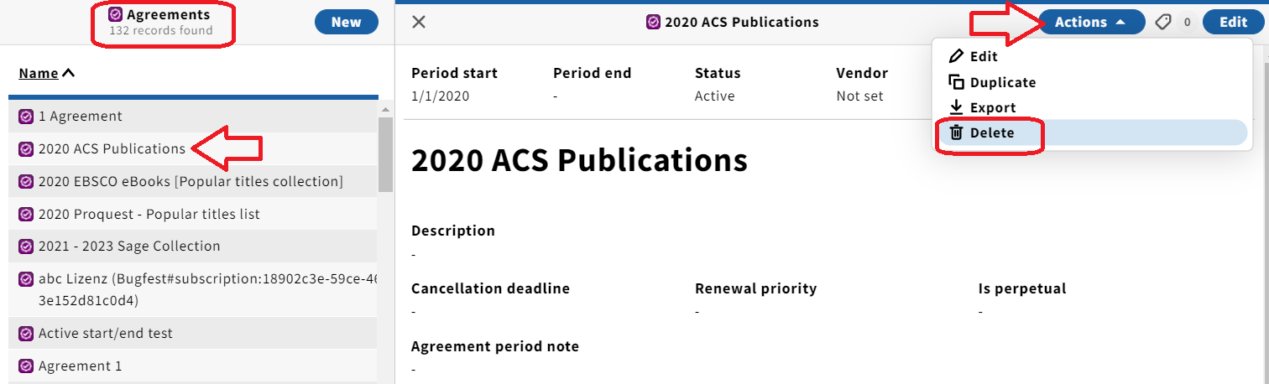Click the tags icon beside Actions
1269x384 pixels.
(x=1162, y=23)
